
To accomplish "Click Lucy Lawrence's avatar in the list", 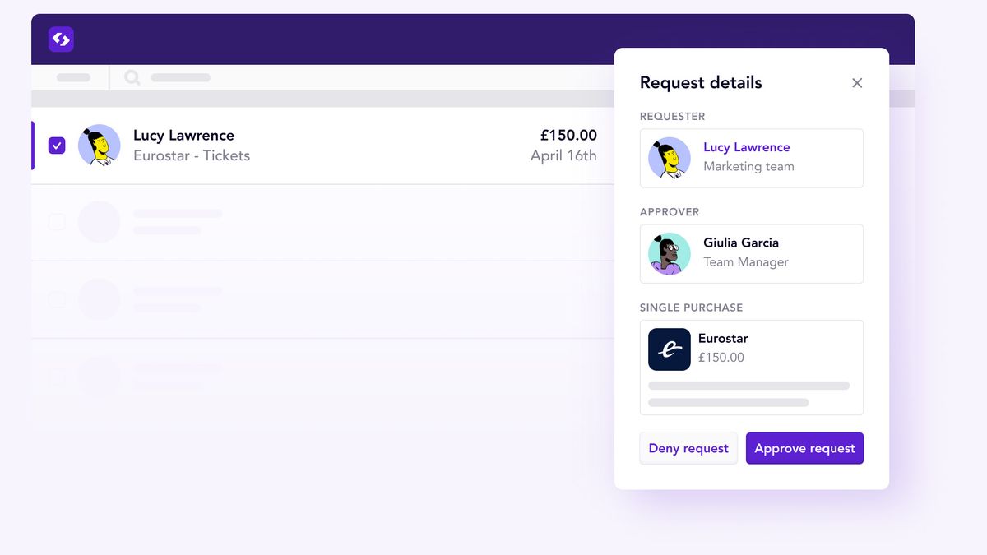I will click(99, 145).
